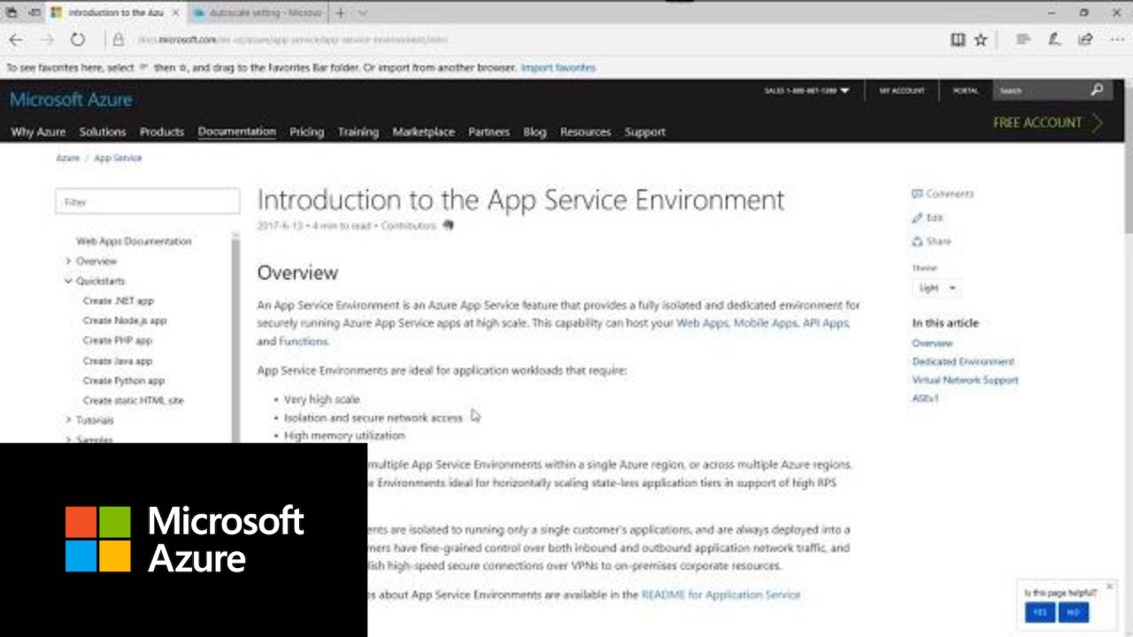The height and width of the screenshot is (637, 1133).
Task: Click the Microsoft Azure logo in header
Action: 71,100
